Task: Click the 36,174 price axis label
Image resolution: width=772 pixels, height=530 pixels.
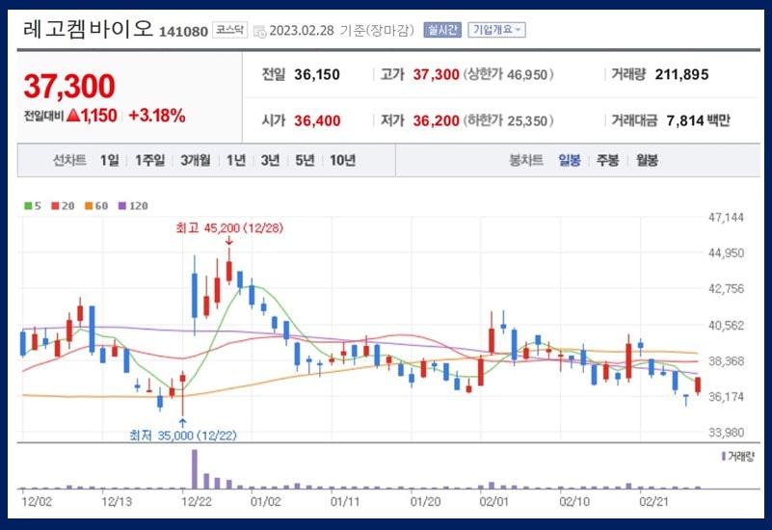Action: [726, 397]
